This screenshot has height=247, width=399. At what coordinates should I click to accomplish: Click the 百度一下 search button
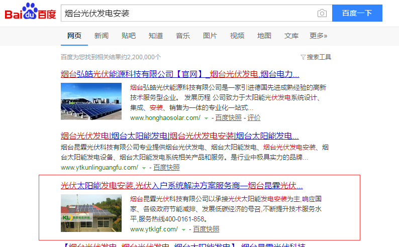point(357,13)
